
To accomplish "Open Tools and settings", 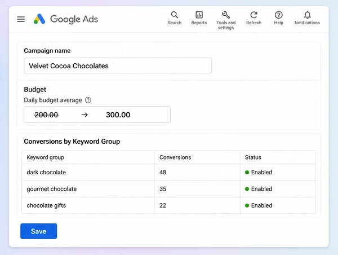I will pyautogui.click(x=226, y=20).
